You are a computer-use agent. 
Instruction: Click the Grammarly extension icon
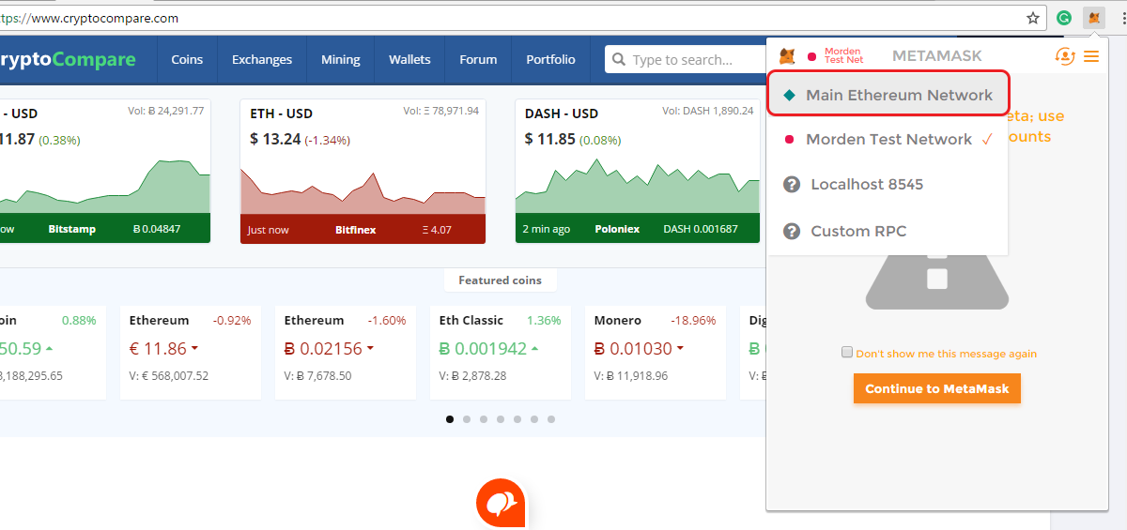pyautogui.click(x=1064, y=18)
